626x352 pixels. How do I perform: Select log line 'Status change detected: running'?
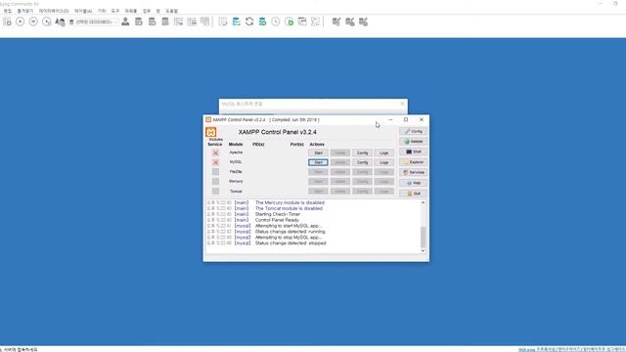tap(290, 232)
